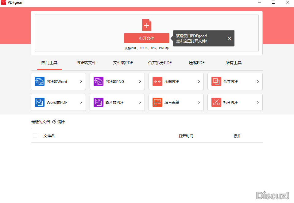Click the 最近的文档 heading
This screenshot has width=294, height=203.
(x=41, y=122)
